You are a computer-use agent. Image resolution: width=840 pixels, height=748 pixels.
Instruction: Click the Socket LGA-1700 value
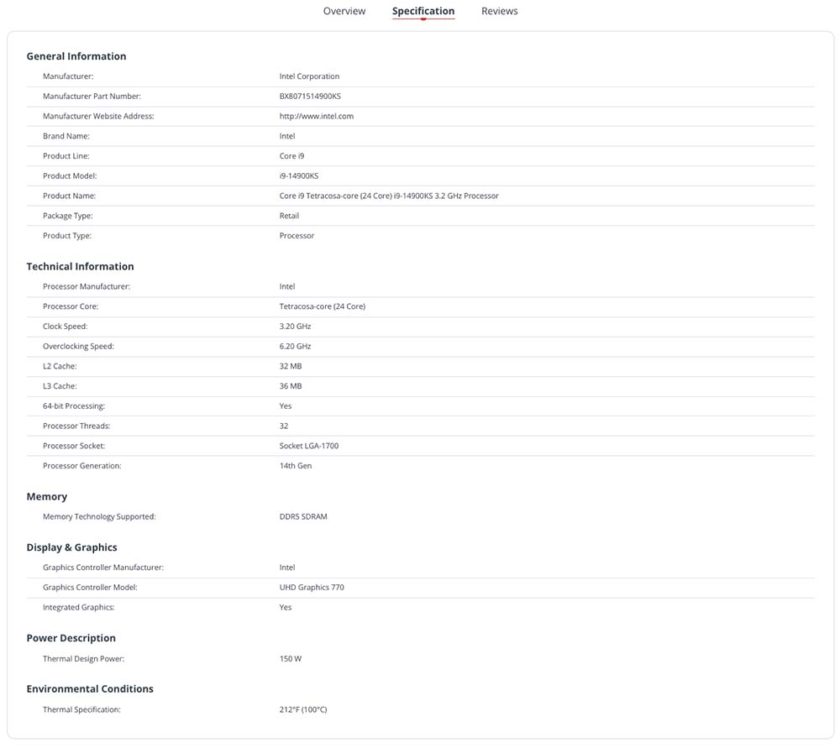[308, 446]
